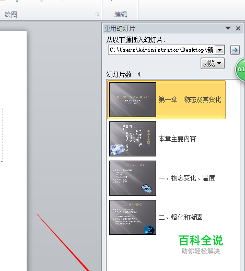The height and width of the screenshot is (271, 245).
Task: Click the 编辑 ribbon group label
Action: point(121,15)
